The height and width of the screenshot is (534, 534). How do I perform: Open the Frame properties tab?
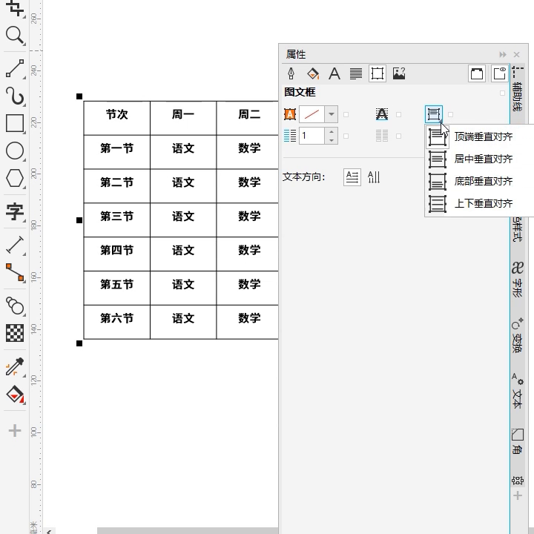[378, 73]
